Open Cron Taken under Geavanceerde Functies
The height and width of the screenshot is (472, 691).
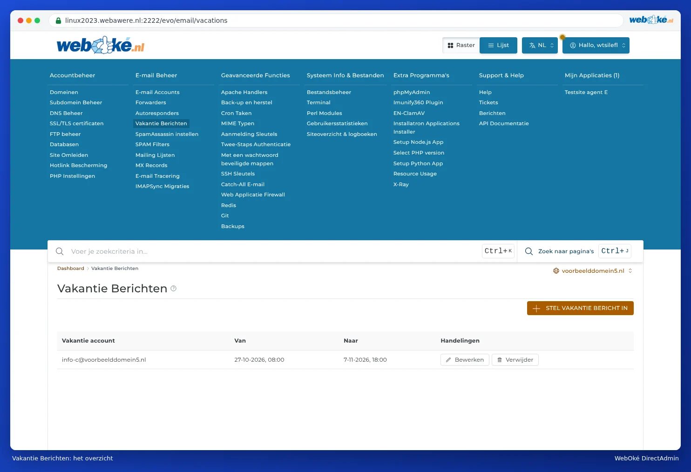pyautogui.click(x=236, y=113)
